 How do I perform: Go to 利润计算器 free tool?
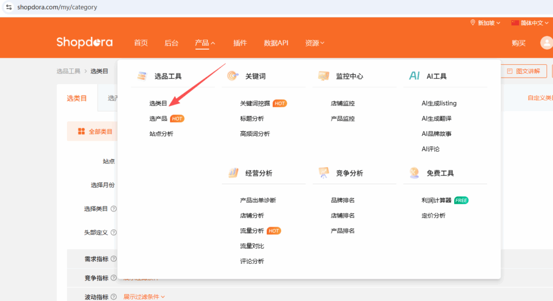tap(436, 200)
